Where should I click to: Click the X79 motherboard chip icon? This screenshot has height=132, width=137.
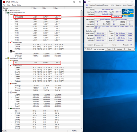8,13
